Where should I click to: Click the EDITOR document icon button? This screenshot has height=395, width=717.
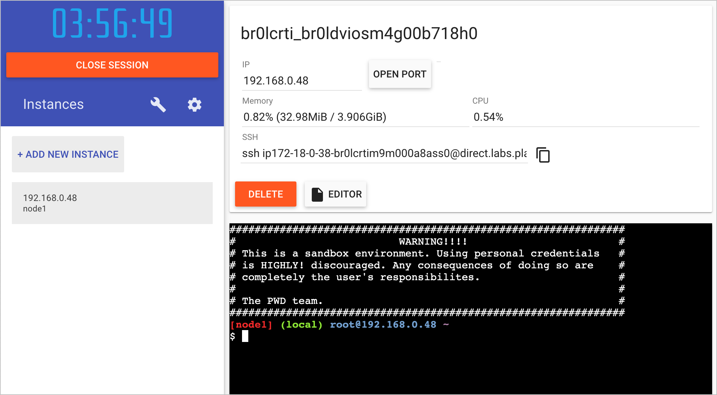(316, 194)
